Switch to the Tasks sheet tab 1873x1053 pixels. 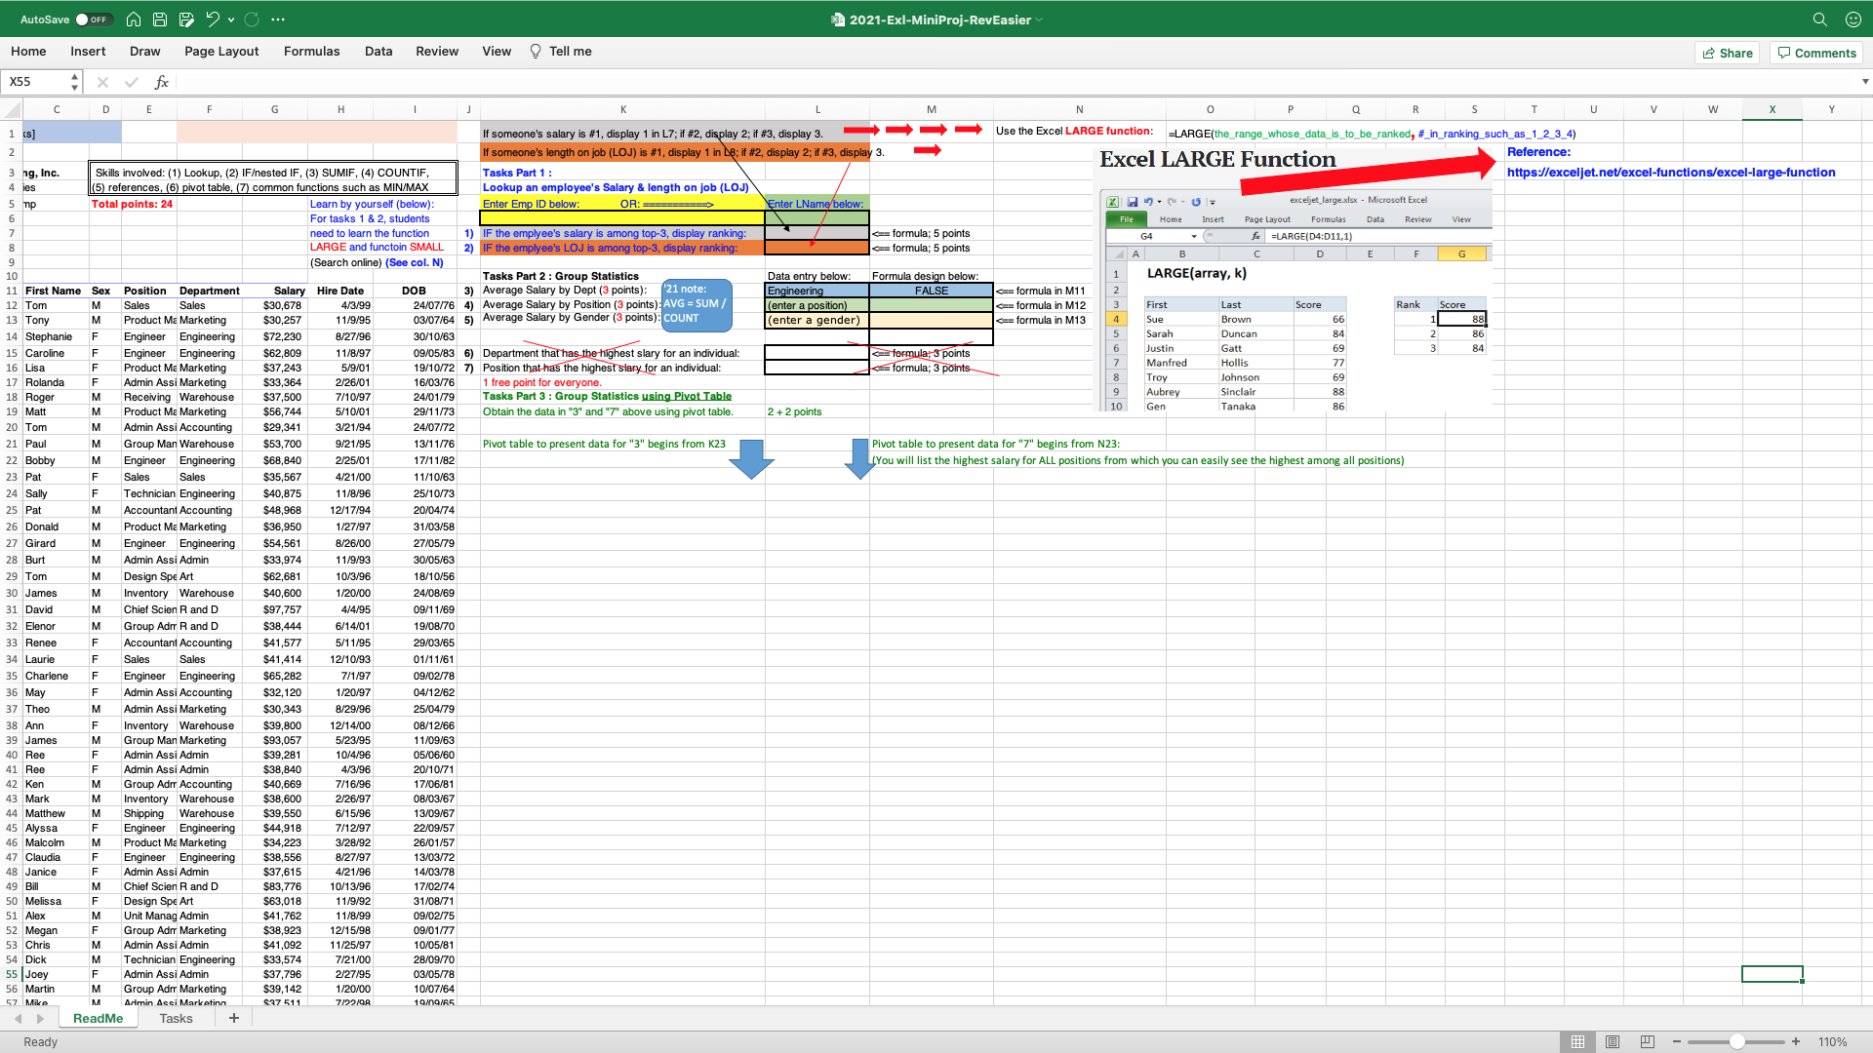coord(176,1018)
